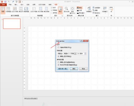Switch to the 幻灯片放映 Slide Show tab
The width and height of the screenshot is (134, 106).
(x=42, y=5)
